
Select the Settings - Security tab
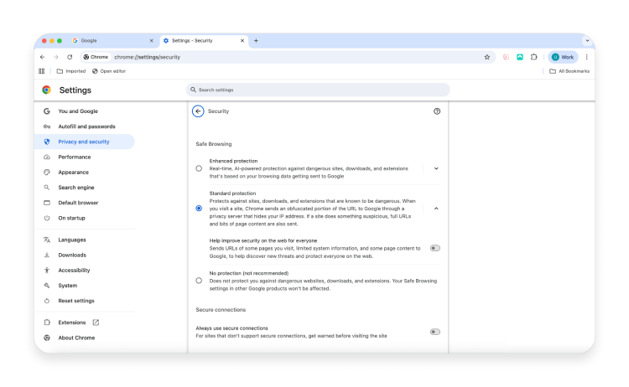tap(204, 40)
